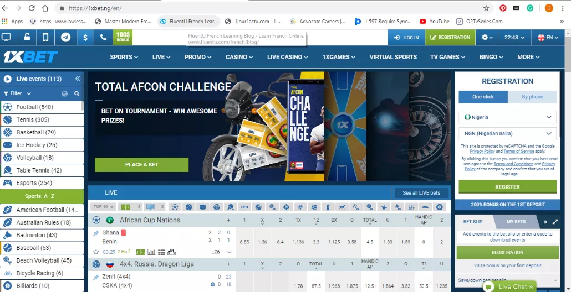Open the Nigeria country dropdown

(507, 117)
